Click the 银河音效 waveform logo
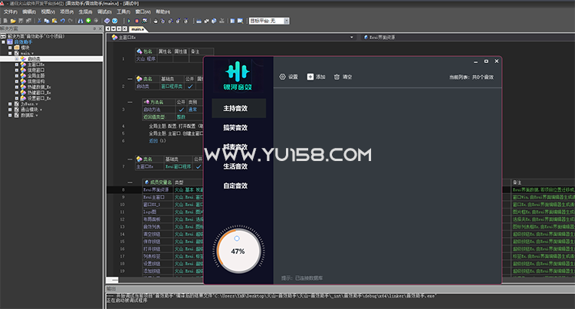575x309 pixels. tap(238, 71)
